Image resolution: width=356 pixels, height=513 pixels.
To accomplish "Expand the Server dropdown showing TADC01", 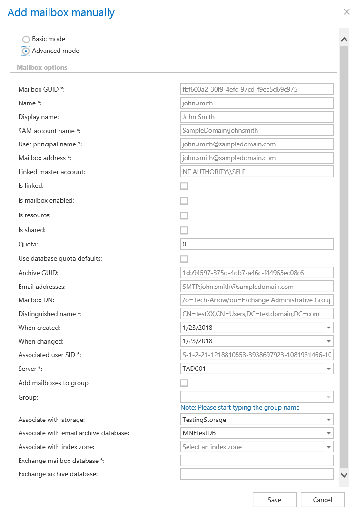I will (328, 369).
